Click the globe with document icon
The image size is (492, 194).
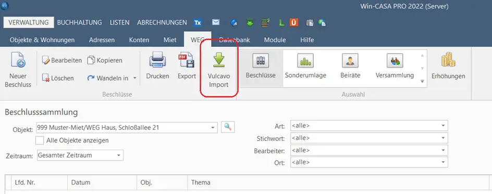coord(322,22)
